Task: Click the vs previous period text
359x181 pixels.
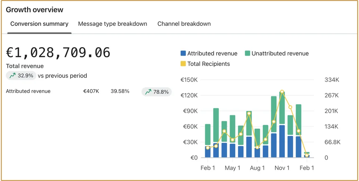Action: pos(62,76)
